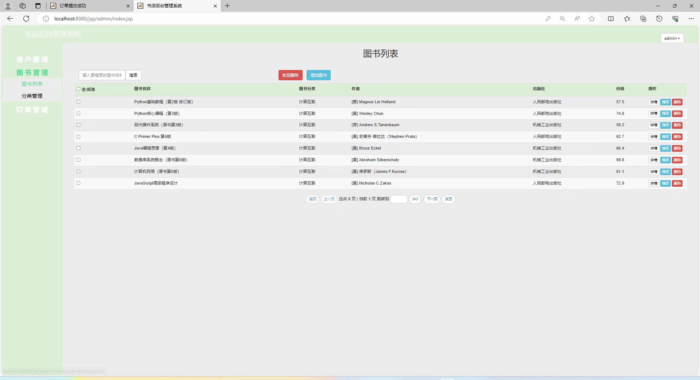Focus the book name search field
Viewport: 700px width, 380px height.
(x=102, y=75)
